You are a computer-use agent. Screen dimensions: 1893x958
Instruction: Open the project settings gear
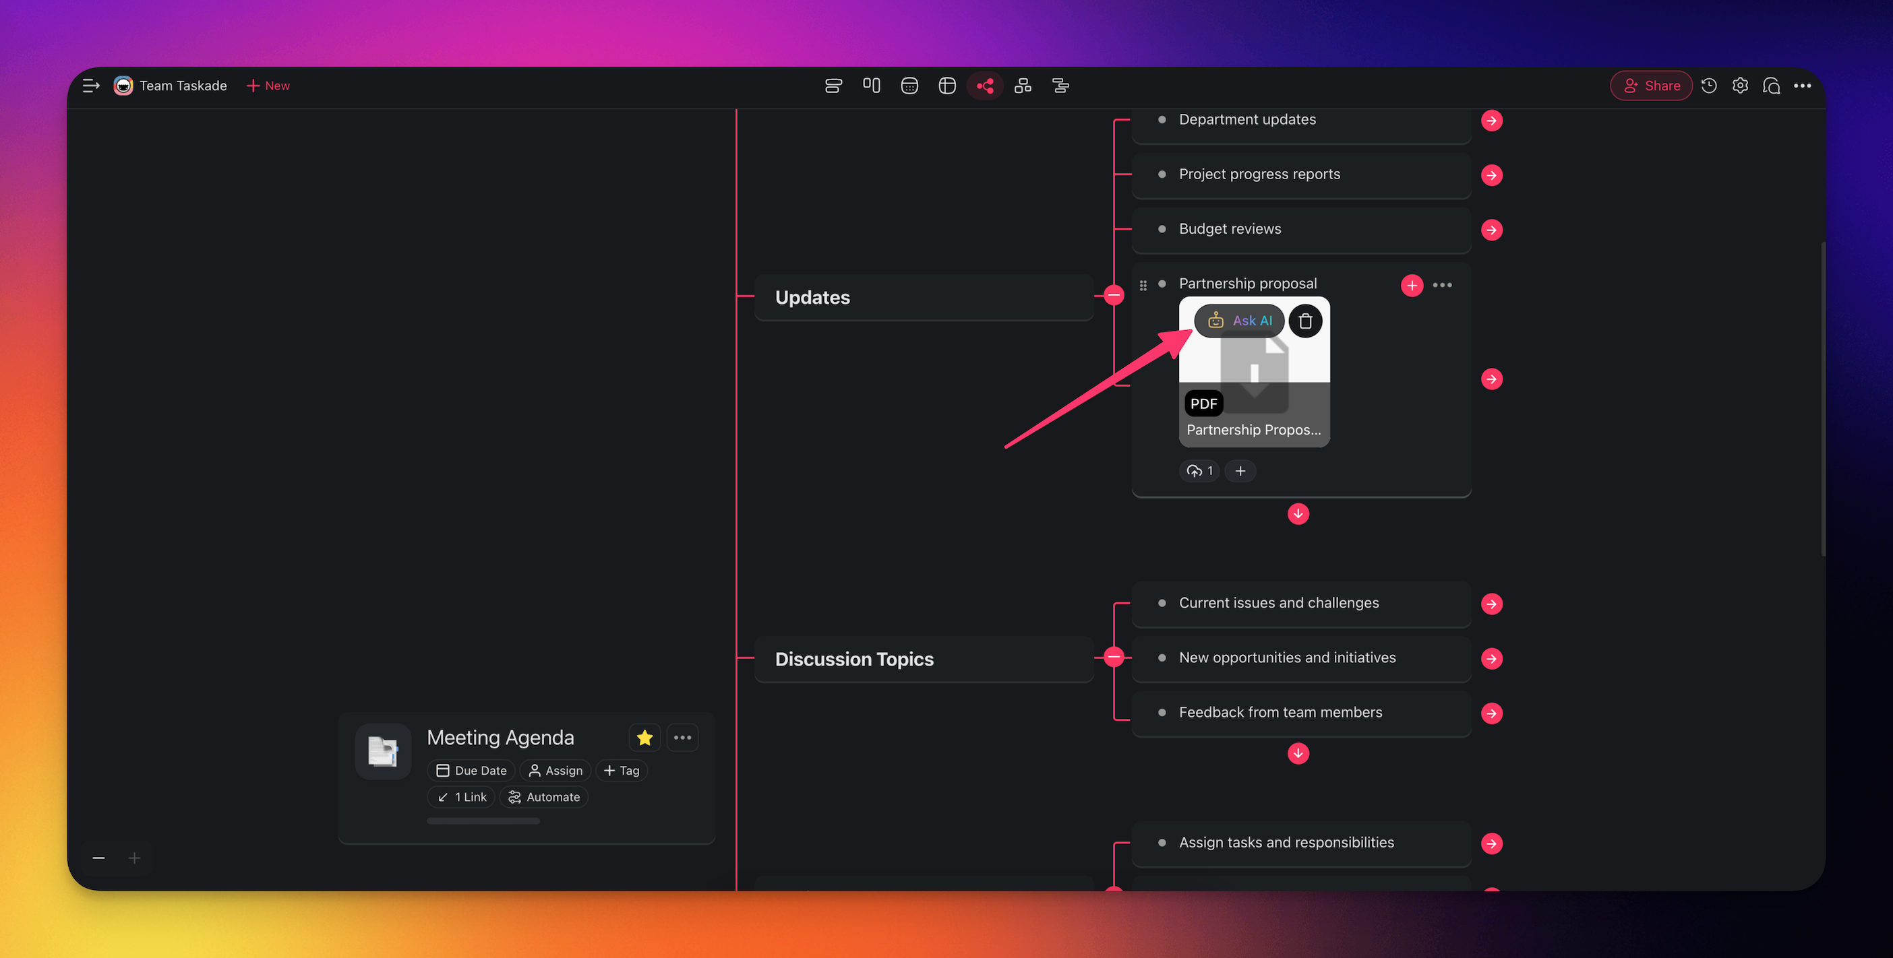1739,86
